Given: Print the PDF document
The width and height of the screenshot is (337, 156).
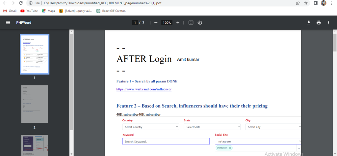Looking at the screenshot, I should pyautogui.click(x=319, y=23).
